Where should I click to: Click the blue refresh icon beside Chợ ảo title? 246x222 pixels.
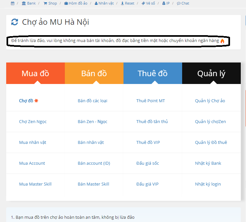pos(15,22)
